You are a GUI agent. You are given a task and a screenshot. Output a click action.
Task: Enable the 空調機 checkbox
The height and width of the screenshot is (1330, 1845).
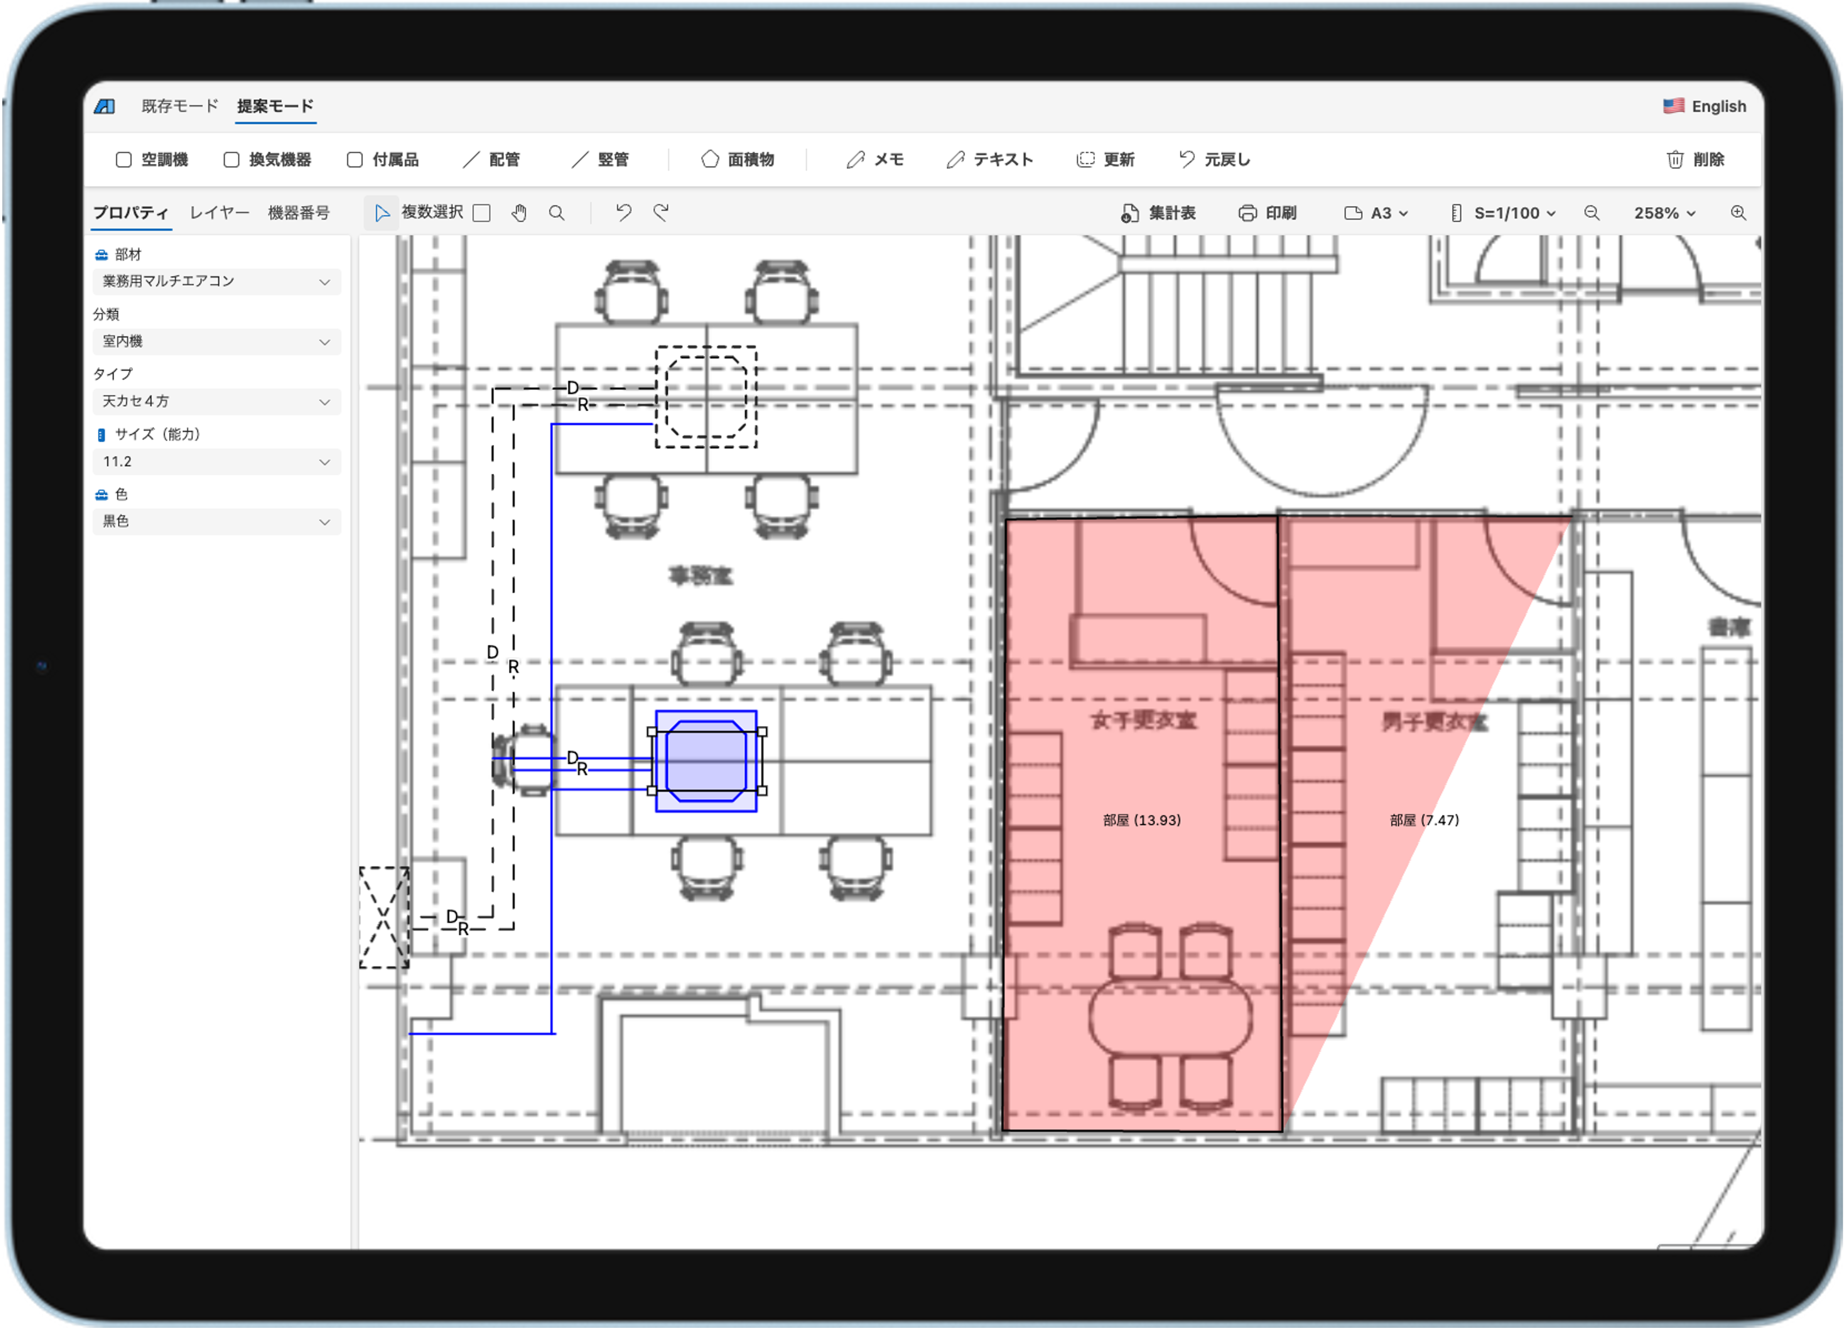[124, 160]
